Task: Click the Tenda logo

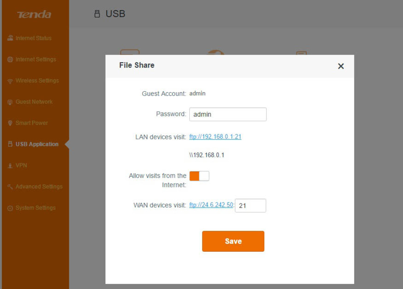Action: tap(34, 14)
